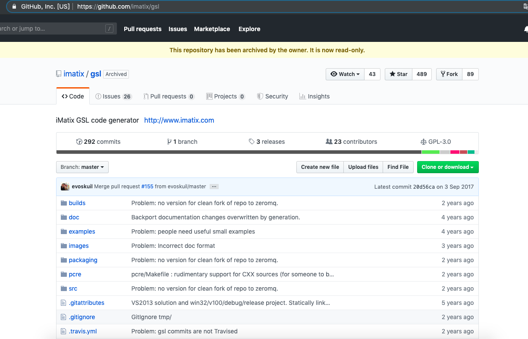The image size is (528, 339).
Task: Click the notifications bell icon
Action: pyautogui.click(x=526, y=29)
